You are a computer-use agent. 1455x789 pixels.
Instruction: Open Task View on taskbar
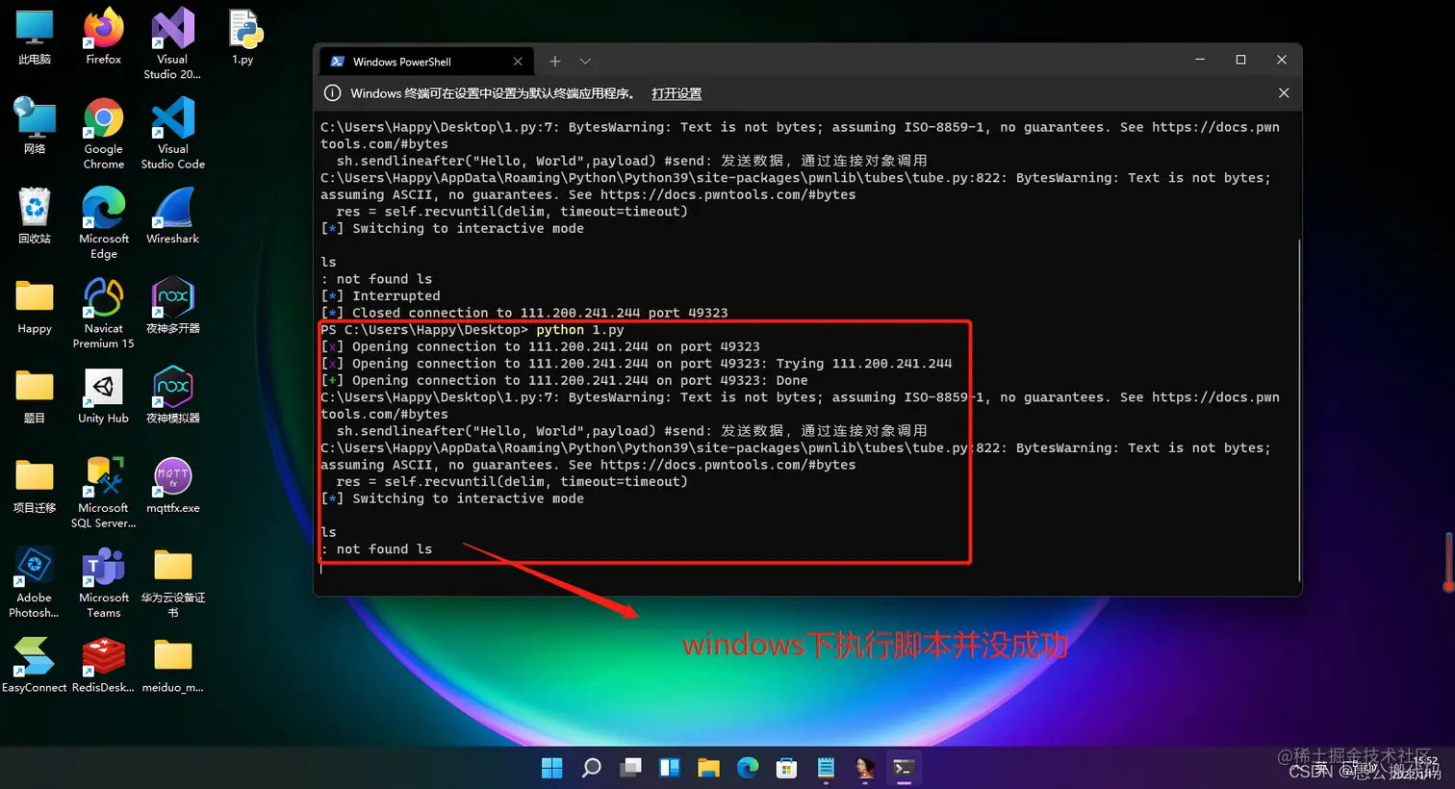click(630, 768)
